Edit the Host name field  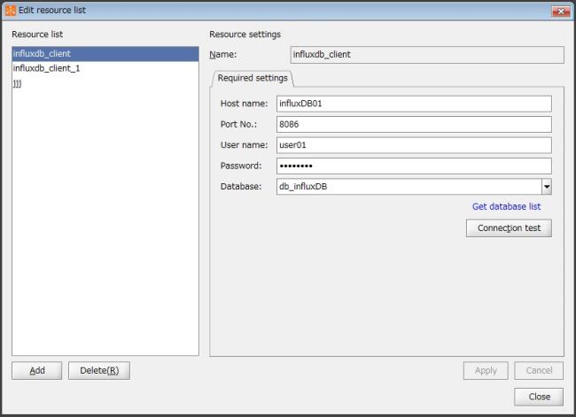pyautogui.click(x=414, y=104)
